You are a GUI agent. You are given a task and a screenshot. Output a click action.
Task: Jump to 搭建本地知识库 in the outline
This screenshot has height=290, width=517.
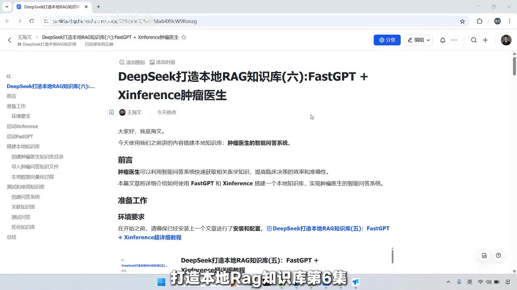(23, 147)
